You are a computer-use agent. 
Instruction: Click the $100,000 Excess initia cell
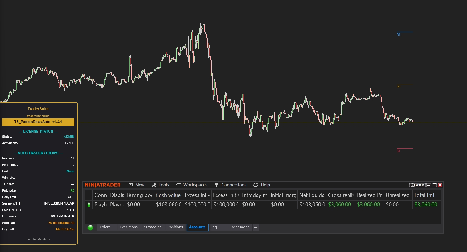click(226, 205)
